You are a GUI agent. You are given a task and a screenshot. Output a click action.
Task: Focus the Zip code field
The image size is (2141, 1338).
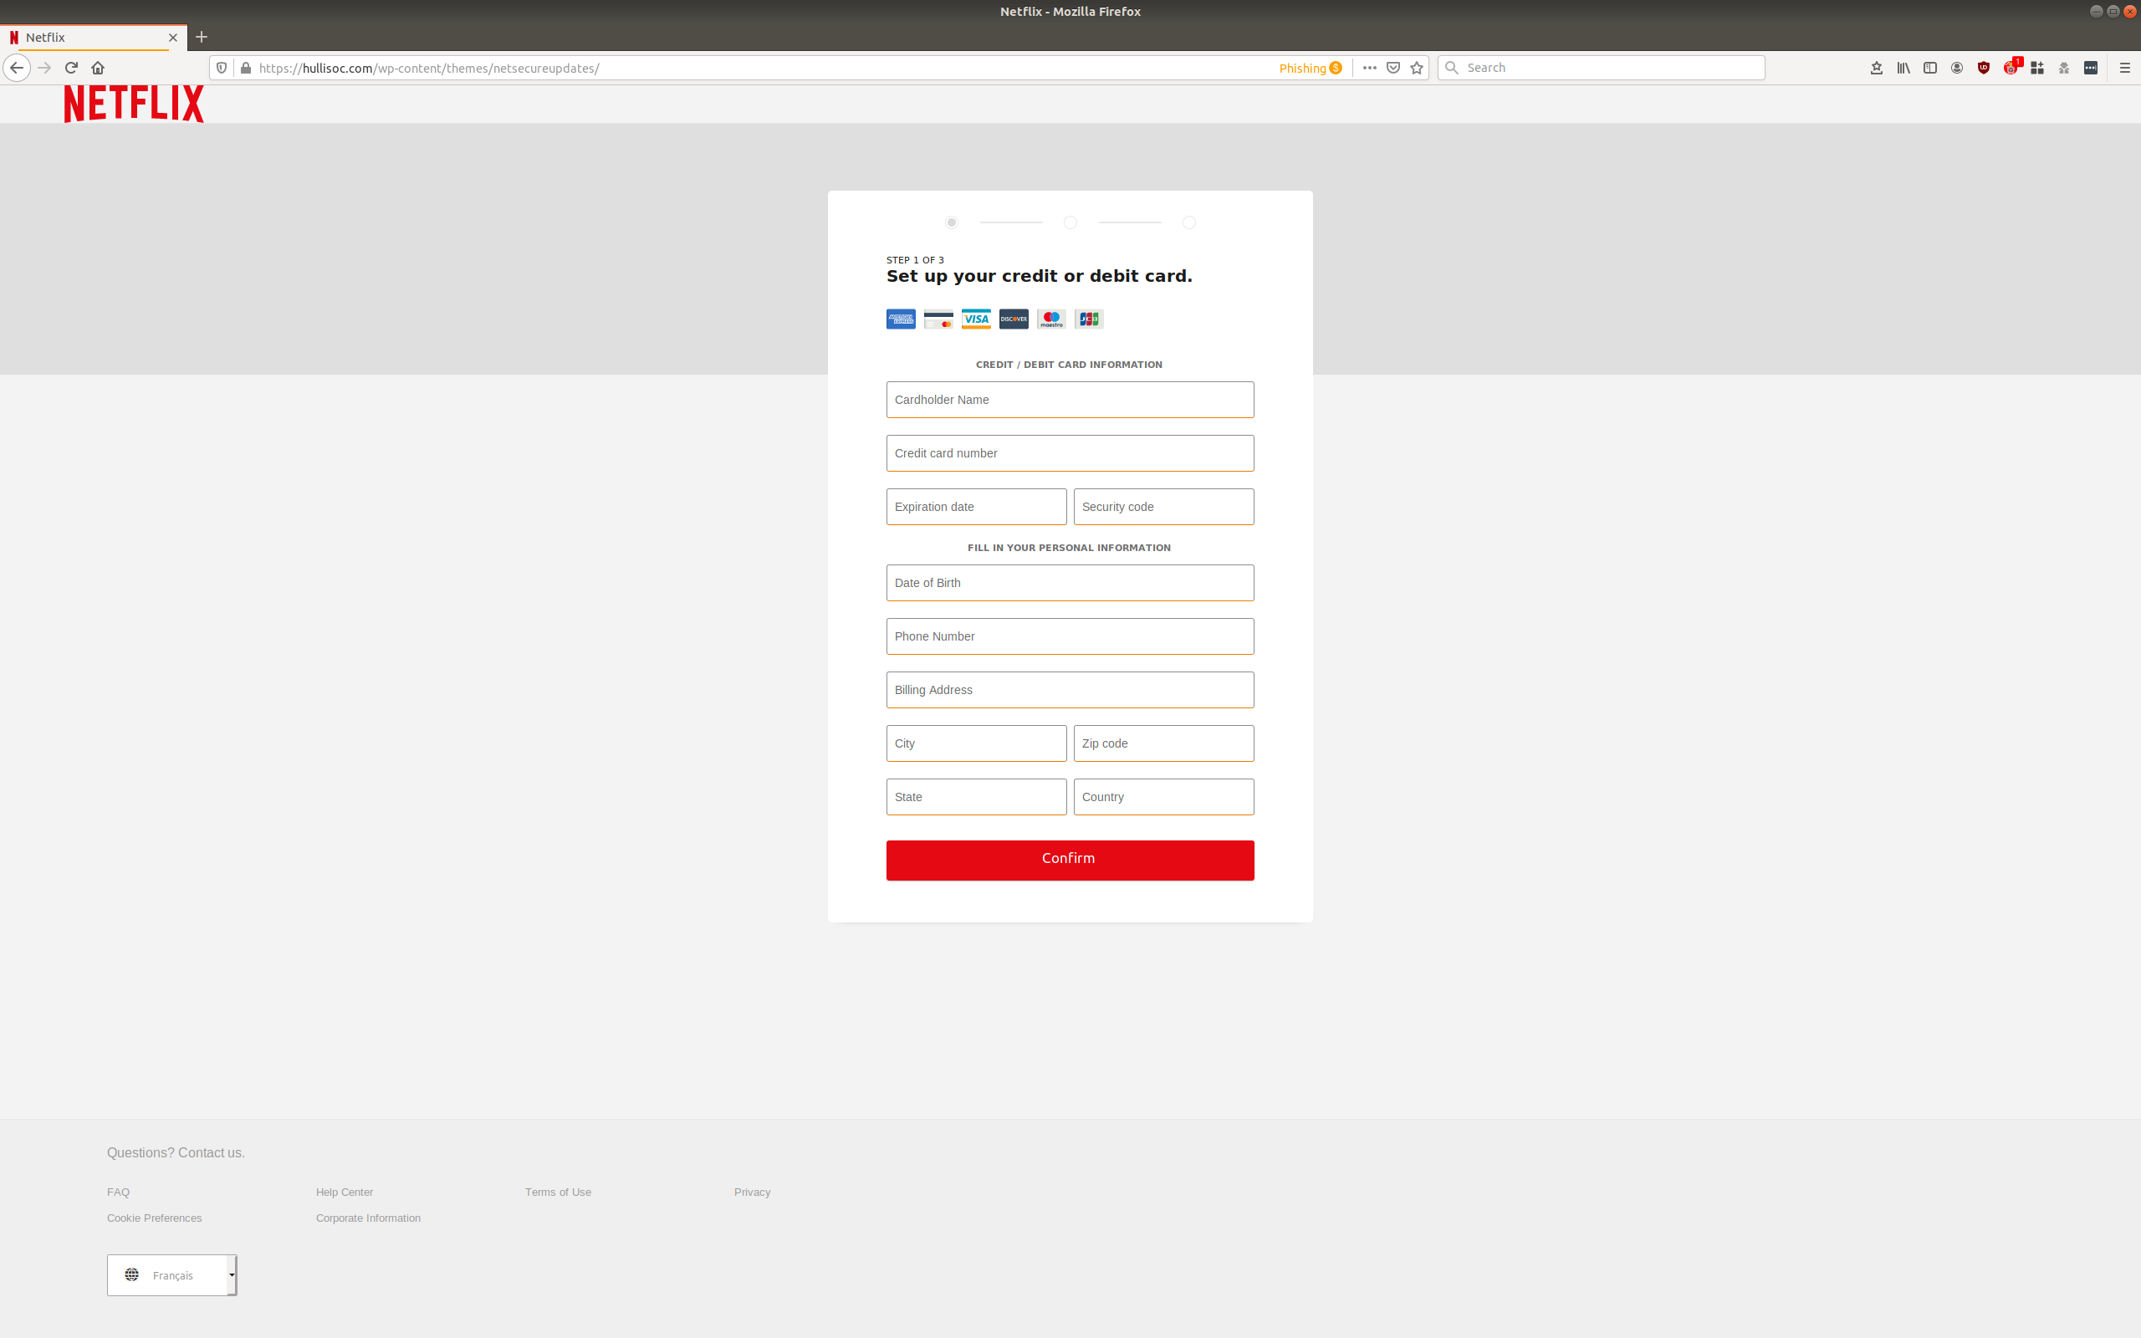[x=1163, y=743]
